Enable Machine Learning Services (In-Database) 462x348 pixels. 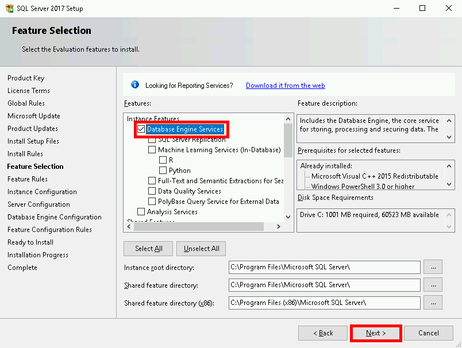[152, 150]
